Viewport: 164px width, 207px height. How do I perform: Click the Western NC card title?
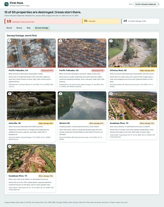tap(65, 123)
